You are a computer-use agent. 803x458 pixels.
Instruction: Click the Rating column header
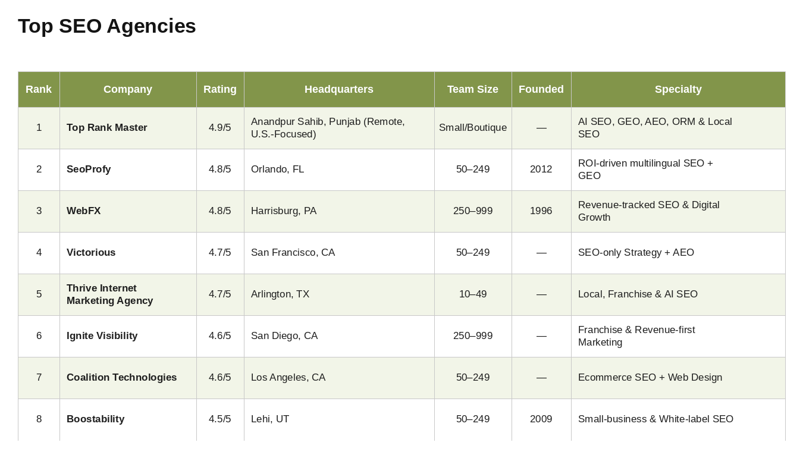pos(220,89)
